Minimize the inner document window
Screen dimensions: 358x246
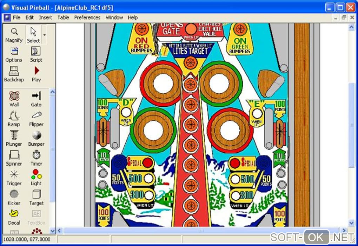coord(336,18)
